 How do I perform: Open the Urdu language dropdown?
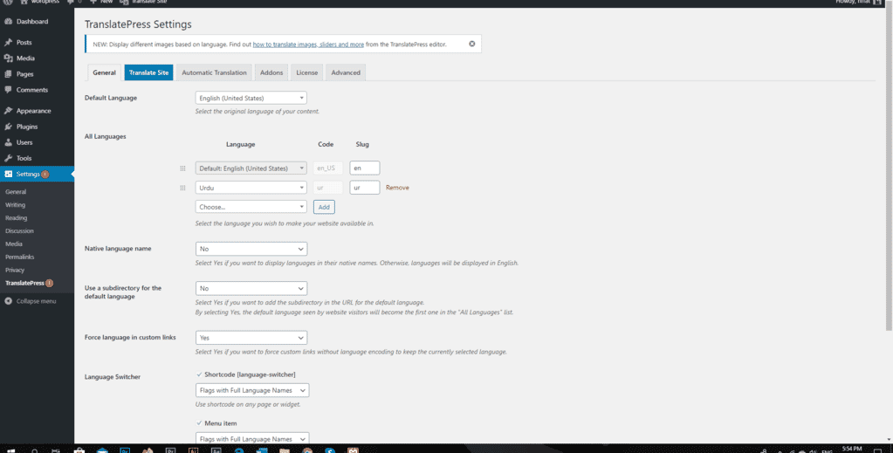click(x=251, y=188)
